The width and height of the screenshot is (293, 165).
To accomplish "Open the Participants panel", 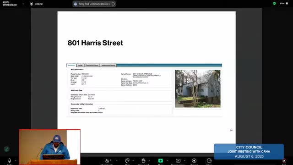I will coord(107,161).
